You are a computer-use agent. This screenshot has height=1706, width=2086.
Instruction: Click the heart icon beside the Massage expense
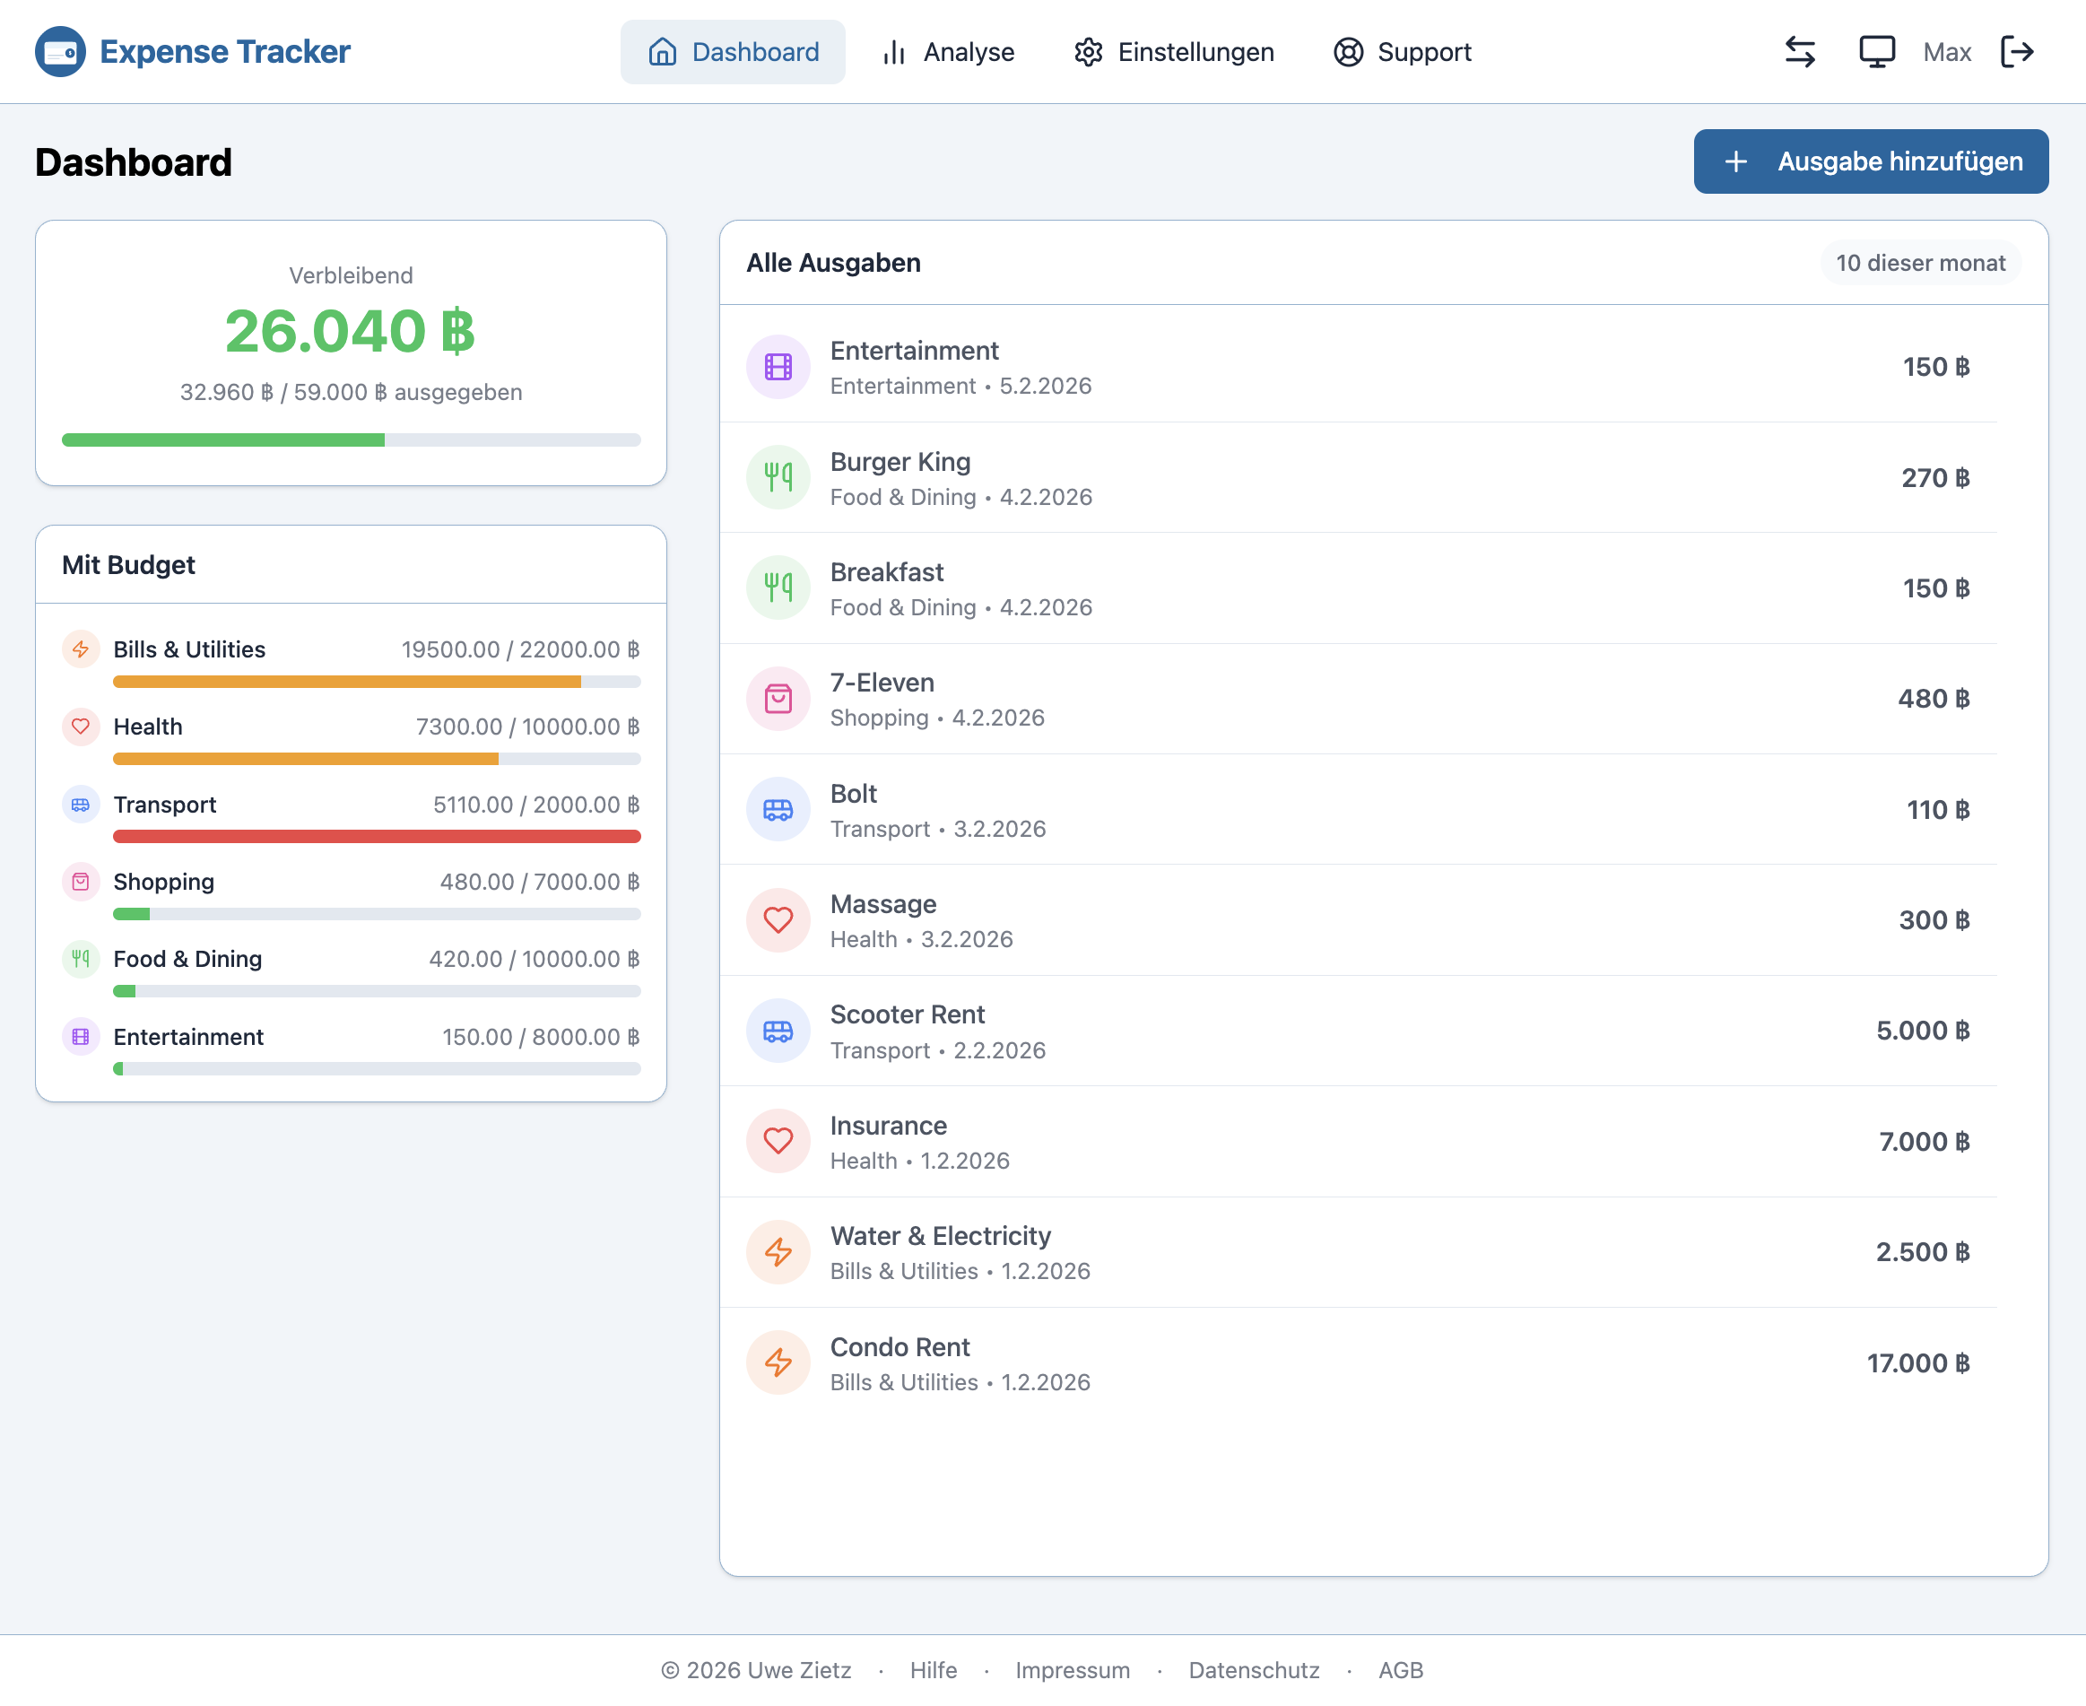[x=778, y=920]
